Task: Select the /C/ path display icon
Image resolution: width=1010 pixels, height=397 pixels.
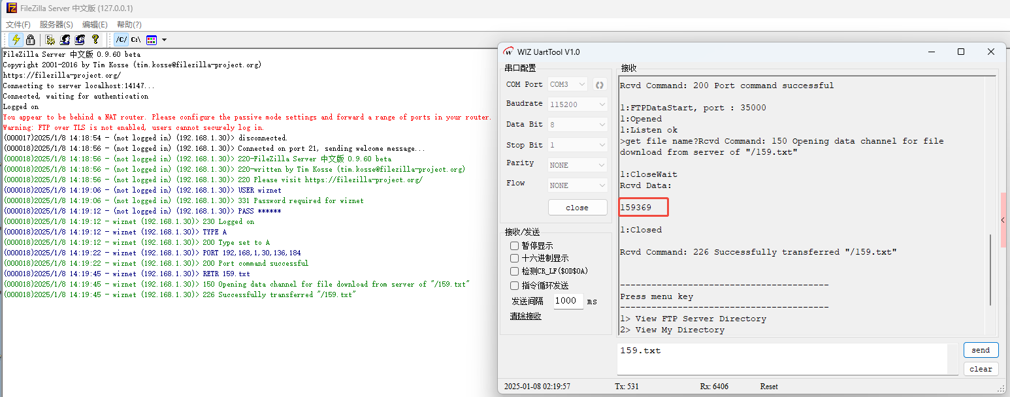Action: pos(122,40)
